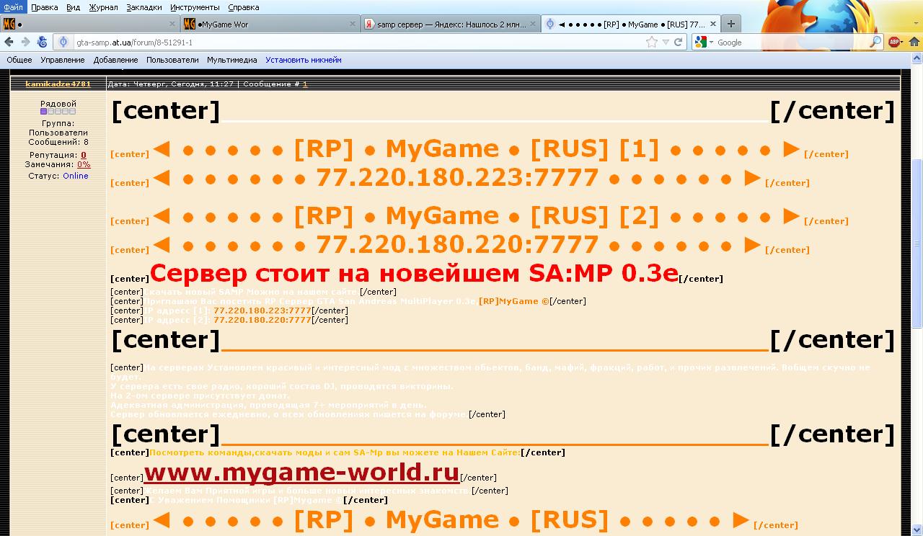
Task: Open the Инструменты menu
Action: tap(195, 7)
